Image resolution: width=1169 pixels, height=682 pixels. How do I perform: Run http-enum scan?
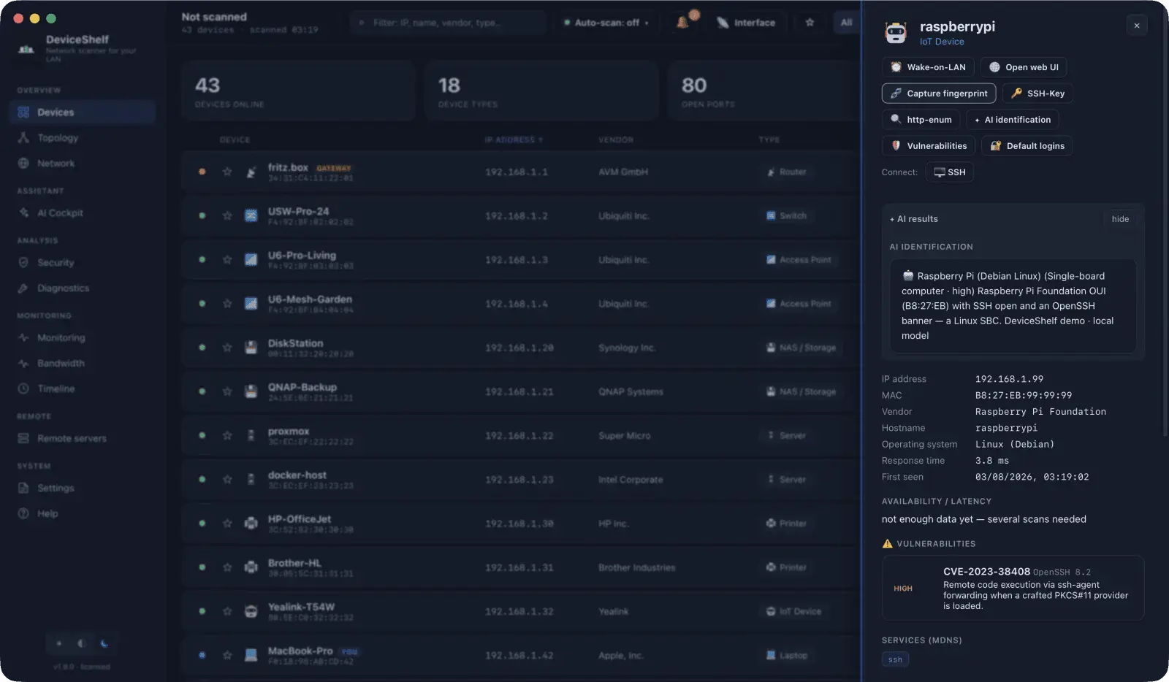pos(921,120)
